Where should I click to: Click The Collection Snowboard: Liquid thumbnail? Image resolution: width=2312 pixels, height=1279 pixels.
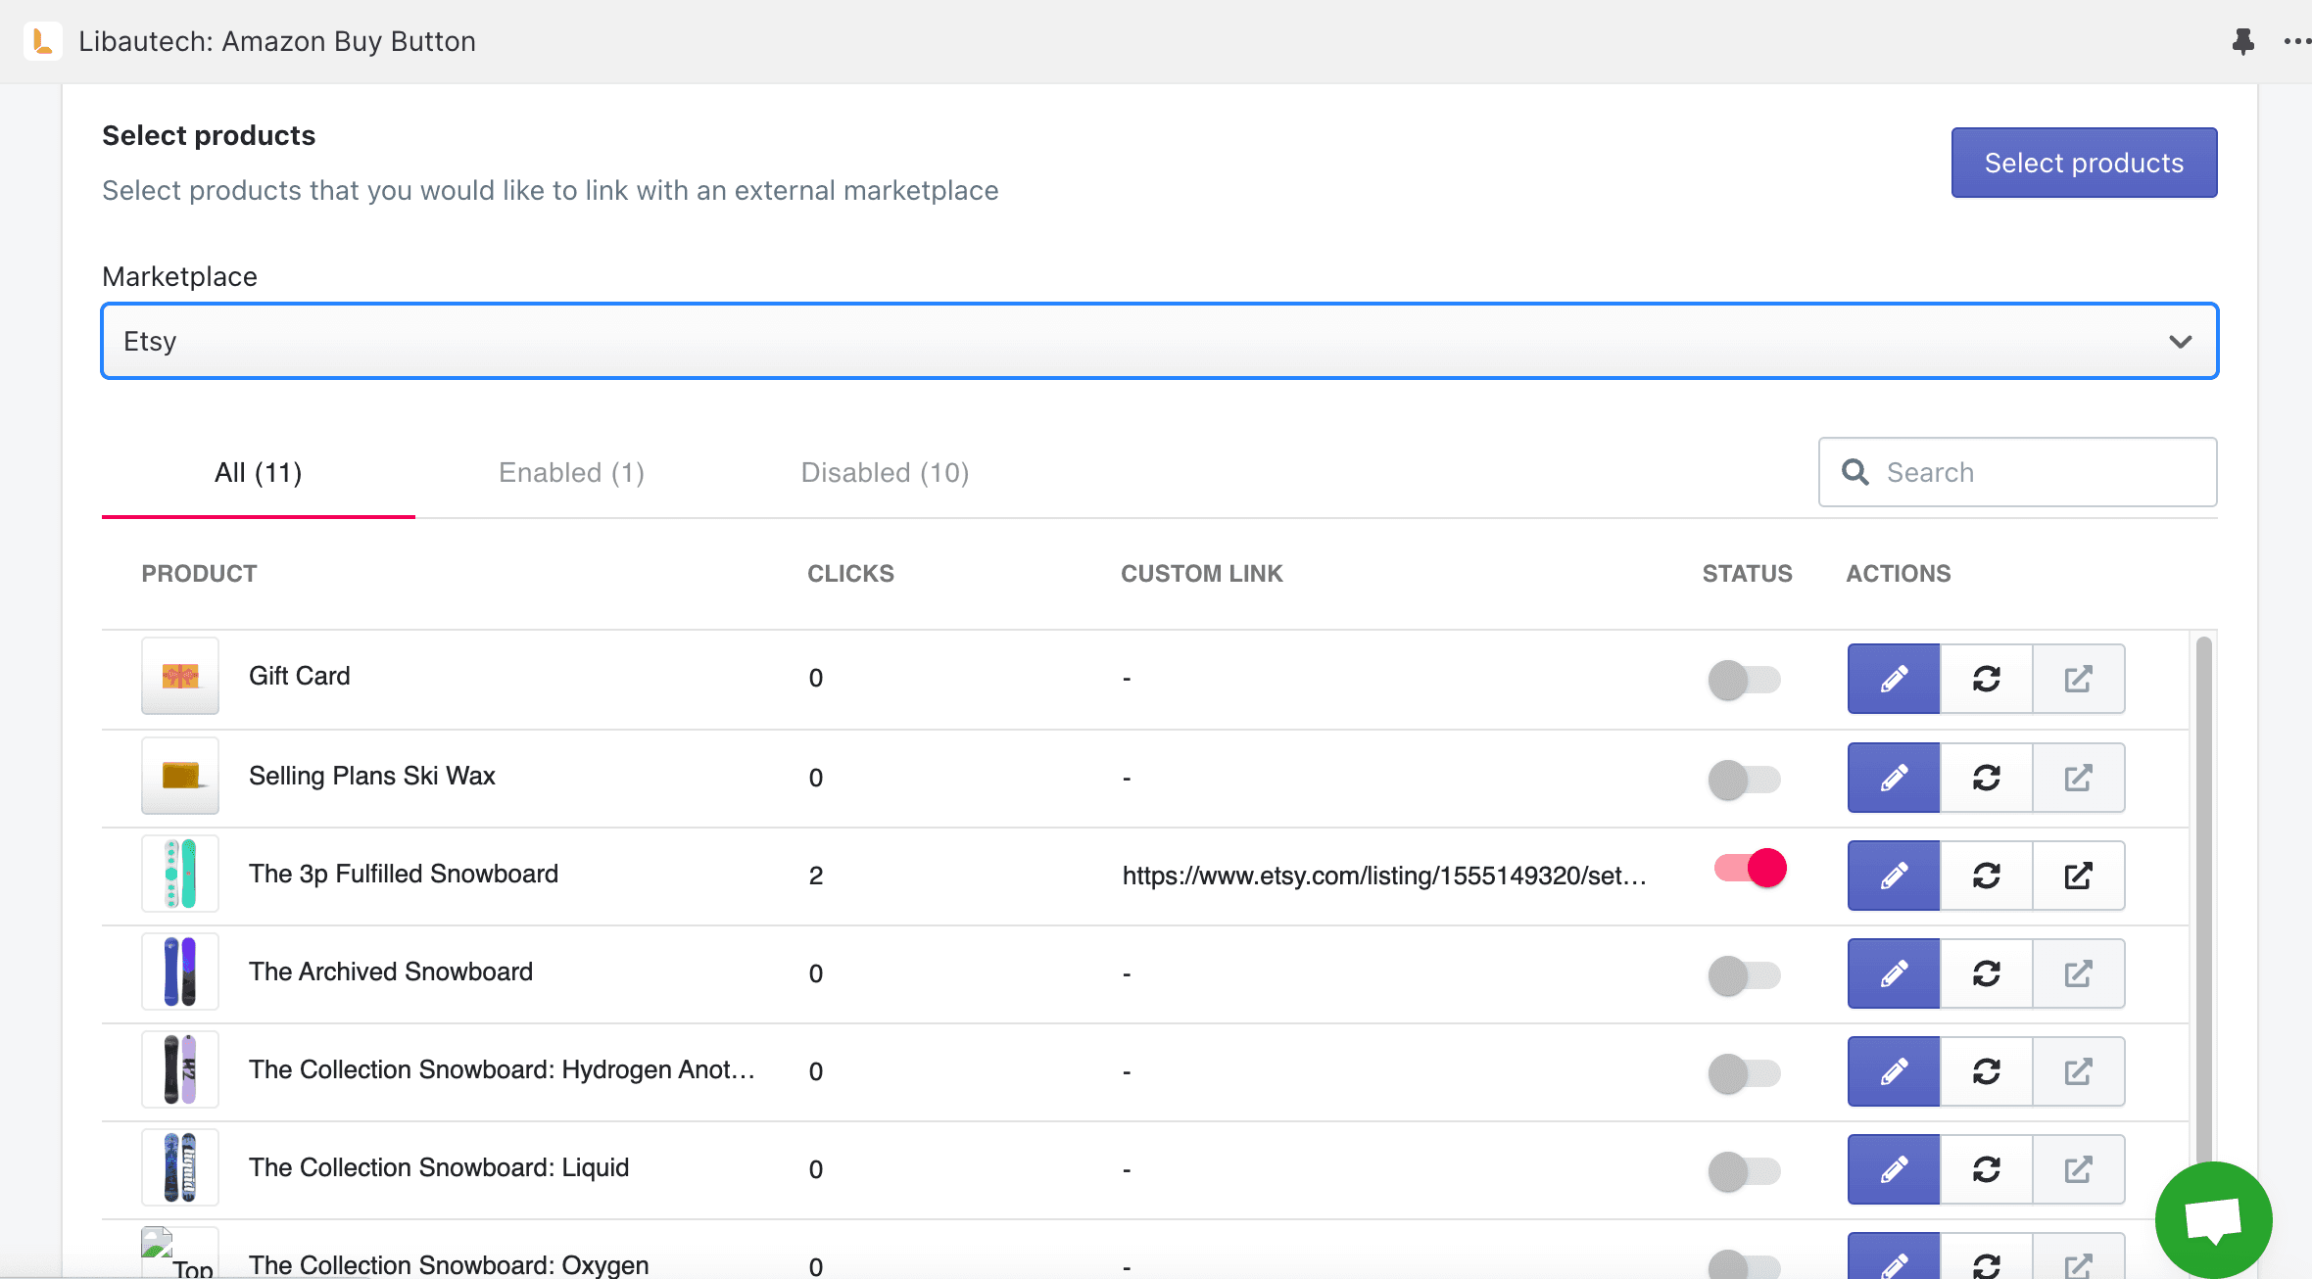click(180, 1167)
